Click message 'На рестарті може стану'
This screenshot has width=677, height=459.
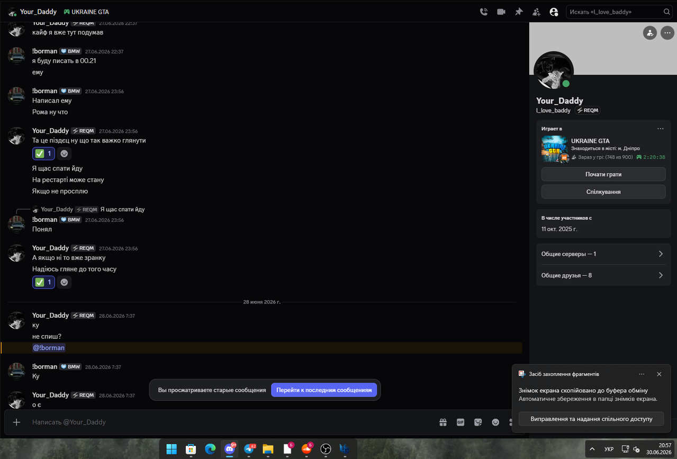pyautogui.click(x=68, y=179)
